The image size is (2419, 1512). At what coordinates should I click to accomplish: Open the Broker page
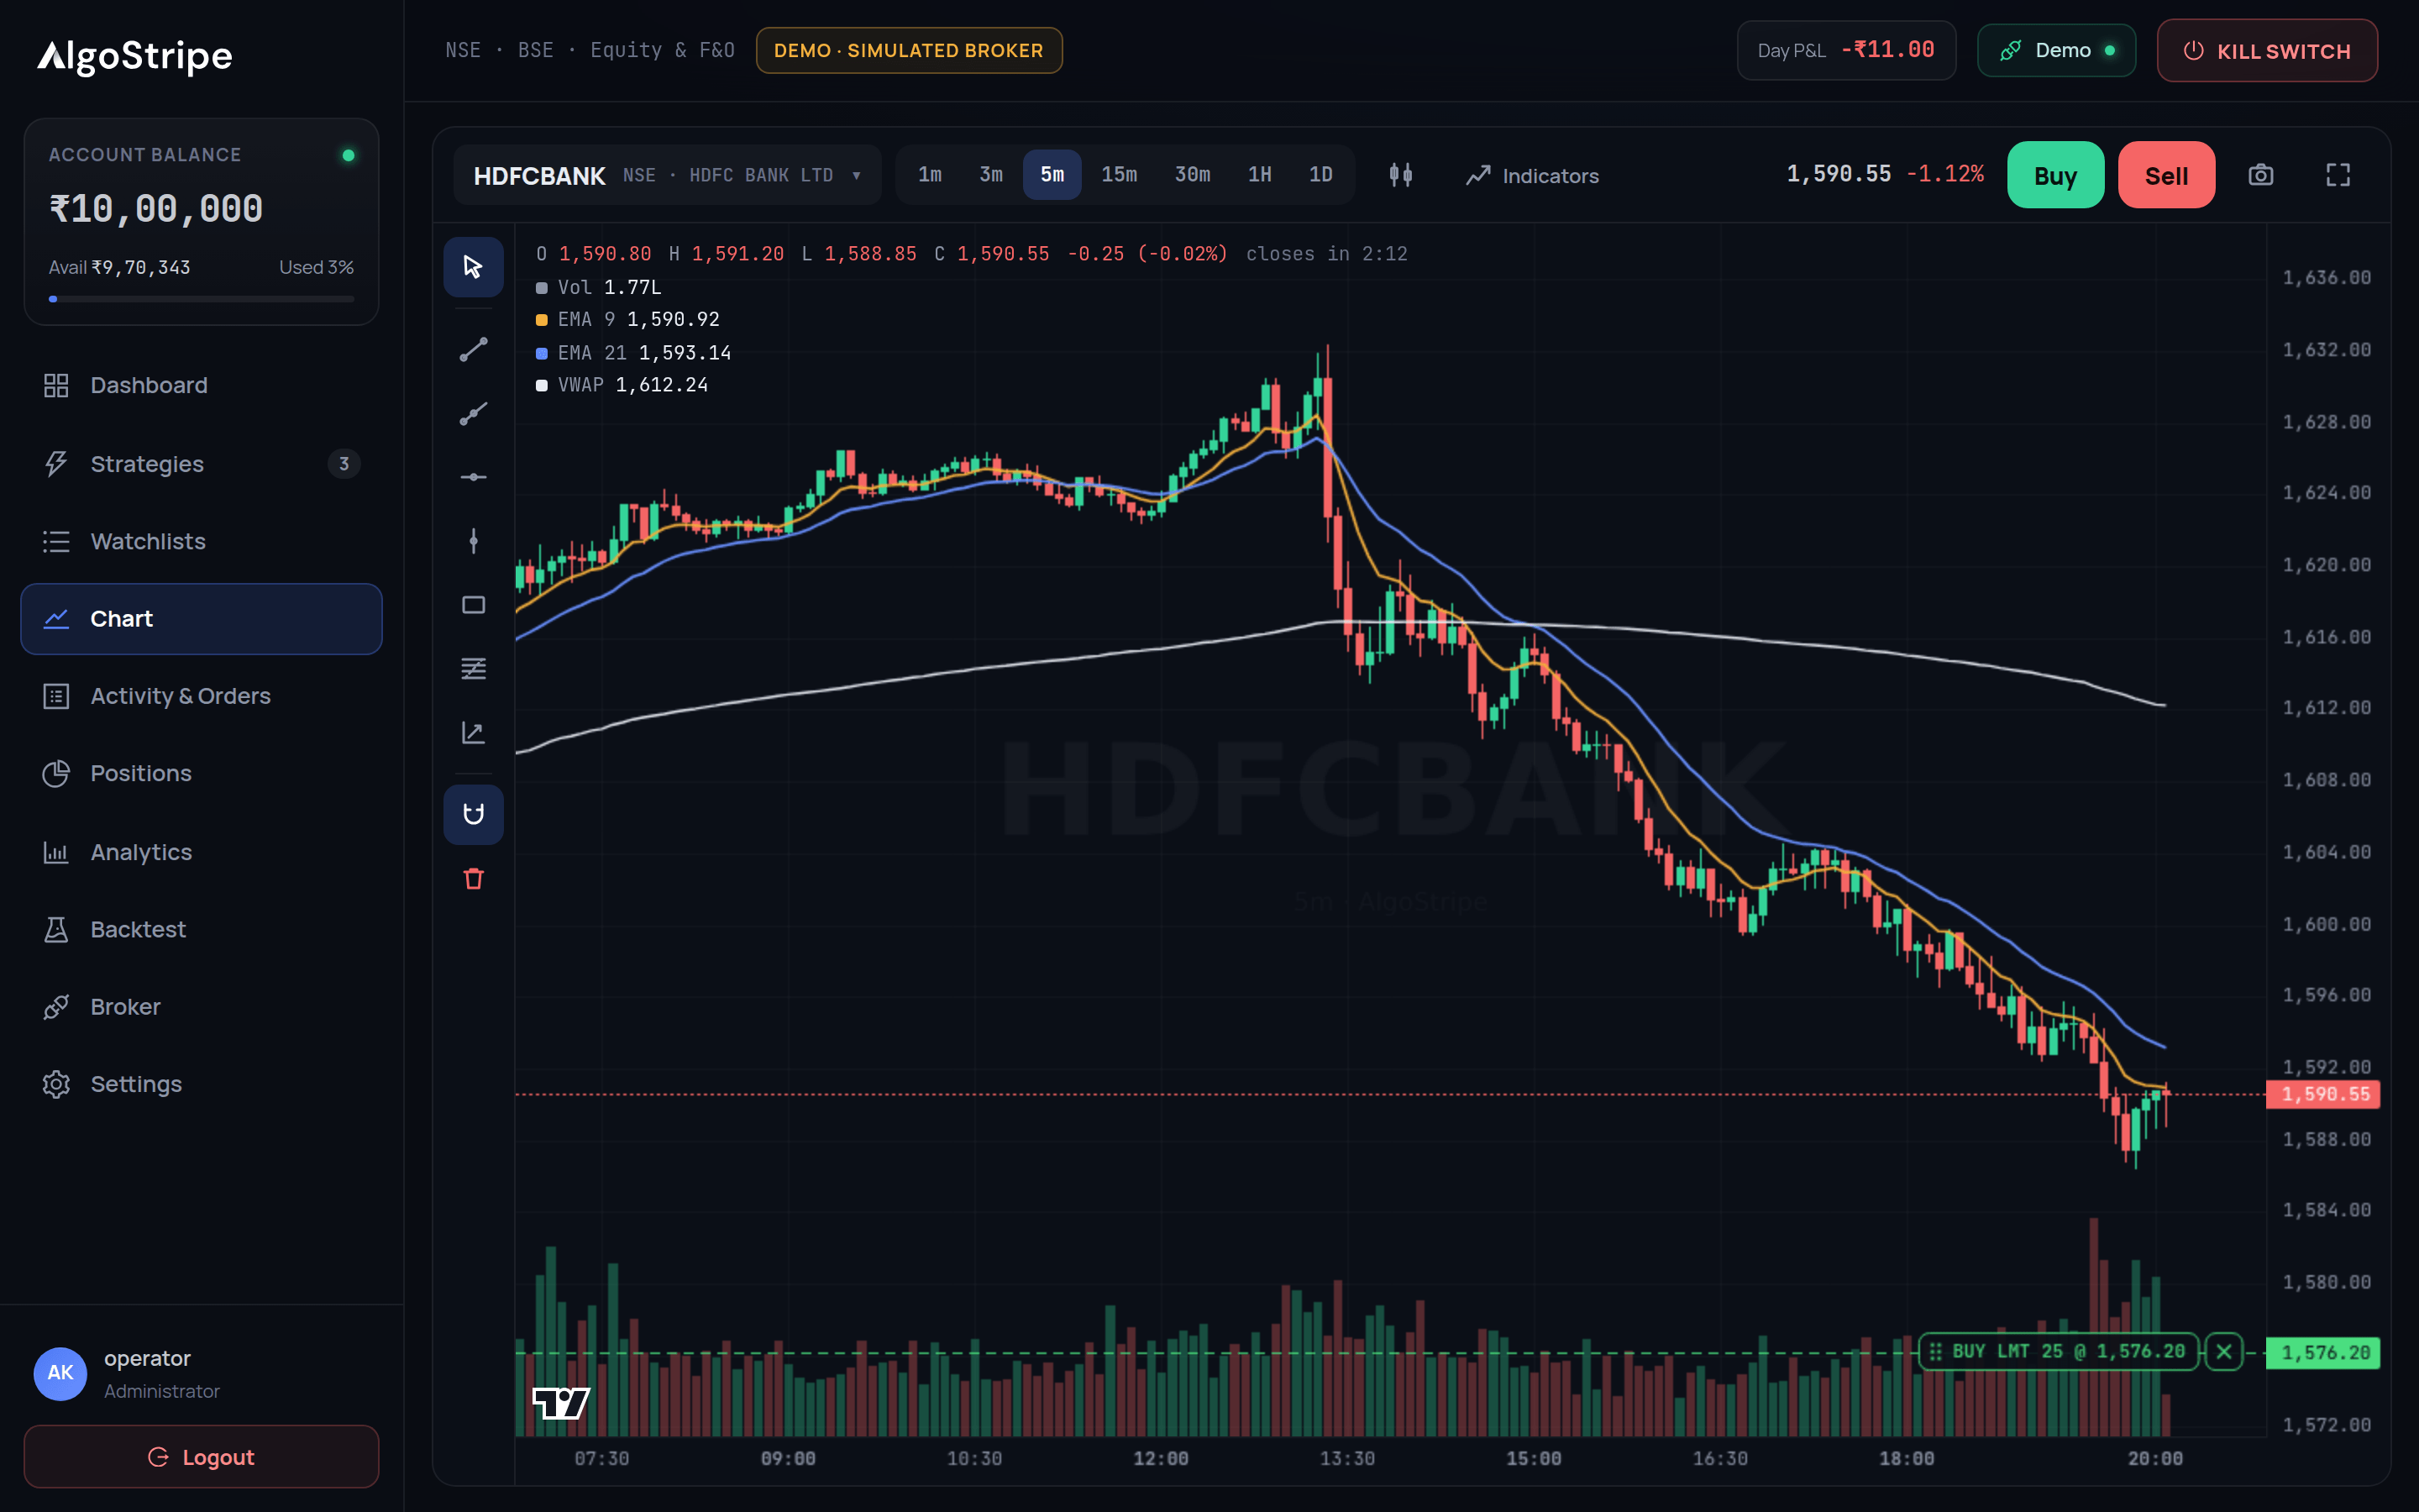(201, 1007)
